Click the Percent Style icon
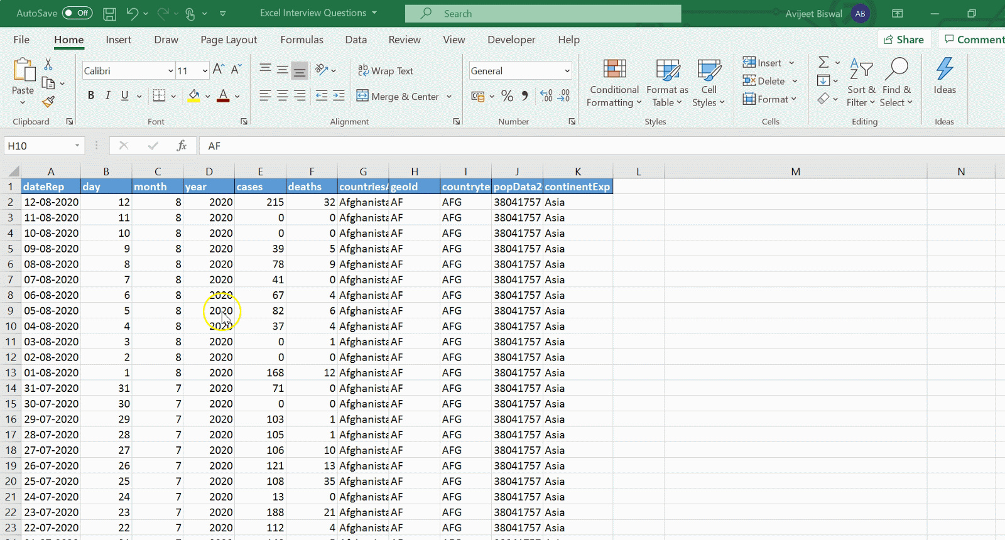The image size is (1005, 540). (507, 96)
